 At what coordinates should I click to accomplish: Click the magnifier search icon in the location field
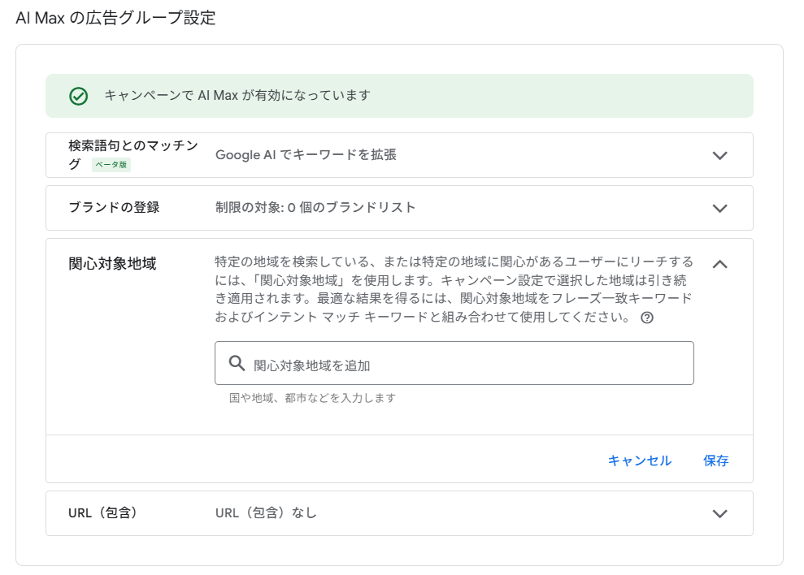pos(237,363)
